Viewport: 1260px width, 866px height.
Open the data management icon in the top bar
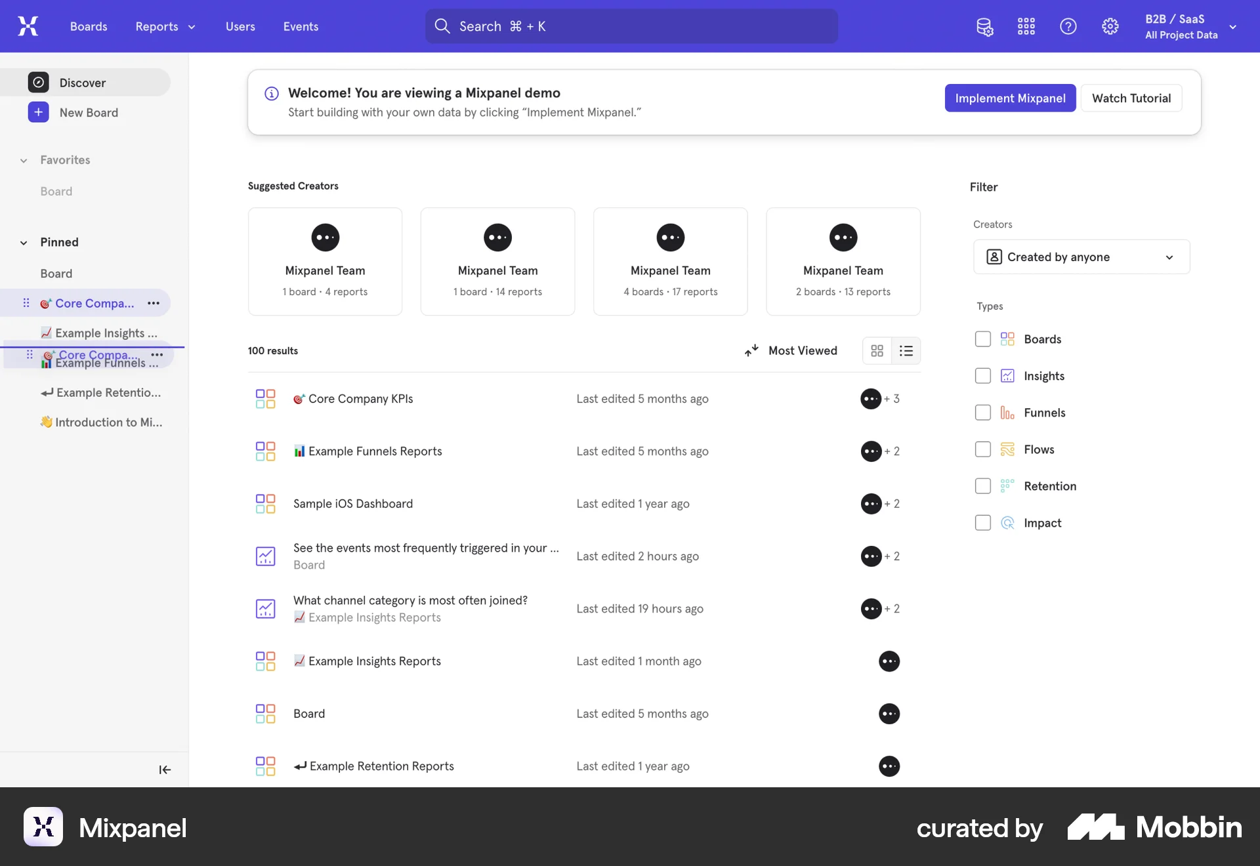tap(984, 26)
